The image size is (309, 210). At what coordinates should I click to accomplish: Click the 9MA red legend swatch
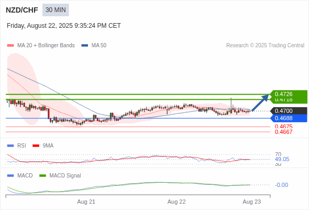point(36,146)
